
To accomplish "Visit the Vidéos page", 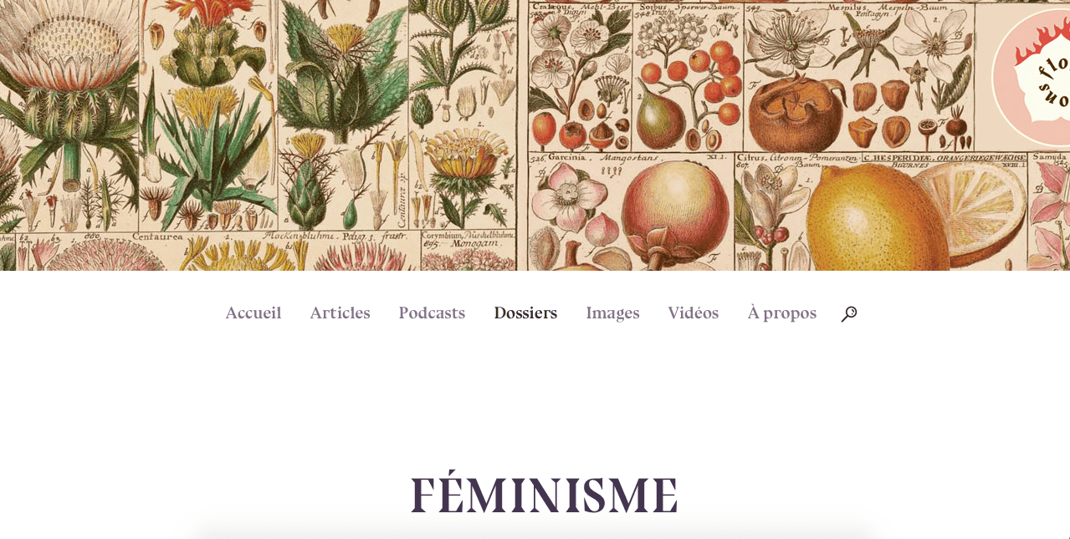I will 694,313.
